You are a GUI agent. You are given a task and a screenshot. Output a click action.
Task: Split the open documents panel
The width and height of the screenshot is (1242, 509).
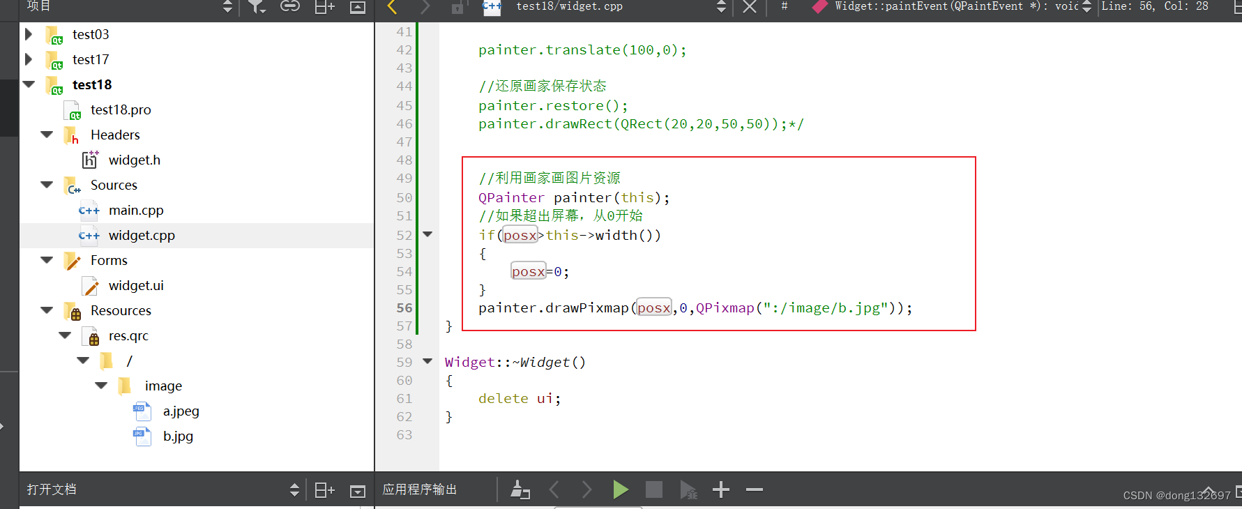324,490
